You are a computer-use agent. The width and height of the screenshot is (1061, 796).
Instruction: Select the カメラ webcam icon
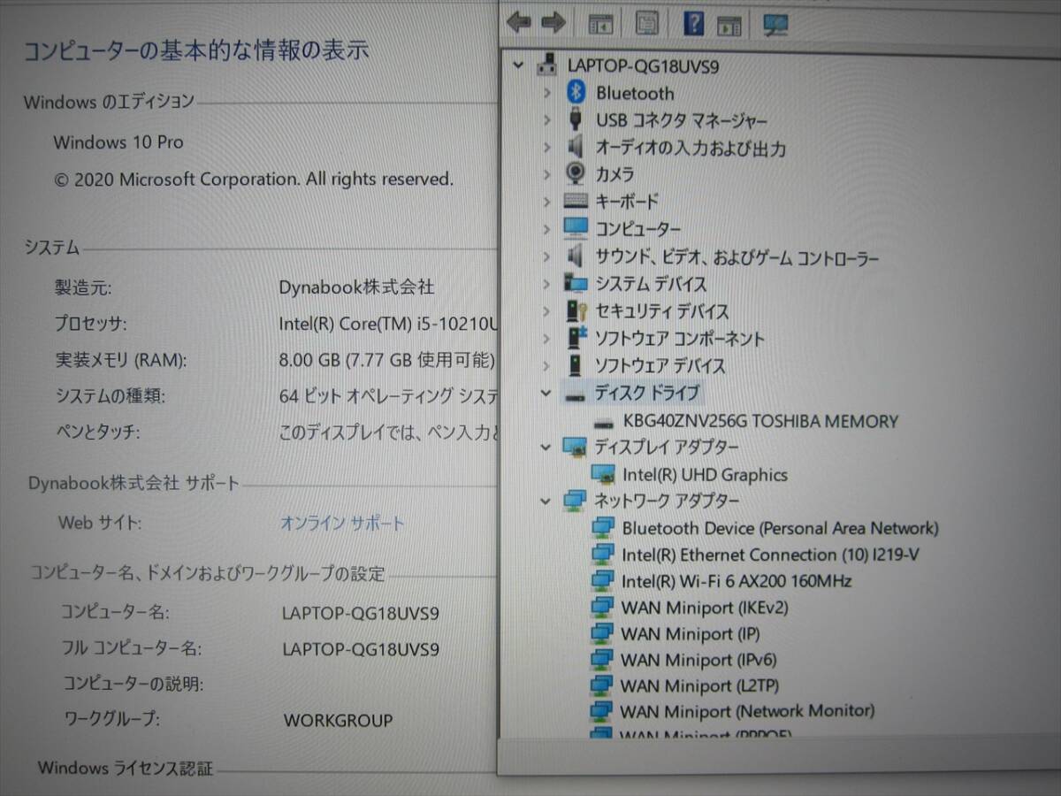pos(576,174)
